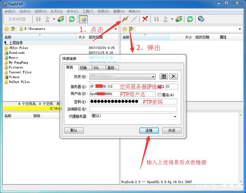Image resolution: width=246 pixels, height=193 pixels.
Task: Select the Videos folder
Action: coord(12,77)
